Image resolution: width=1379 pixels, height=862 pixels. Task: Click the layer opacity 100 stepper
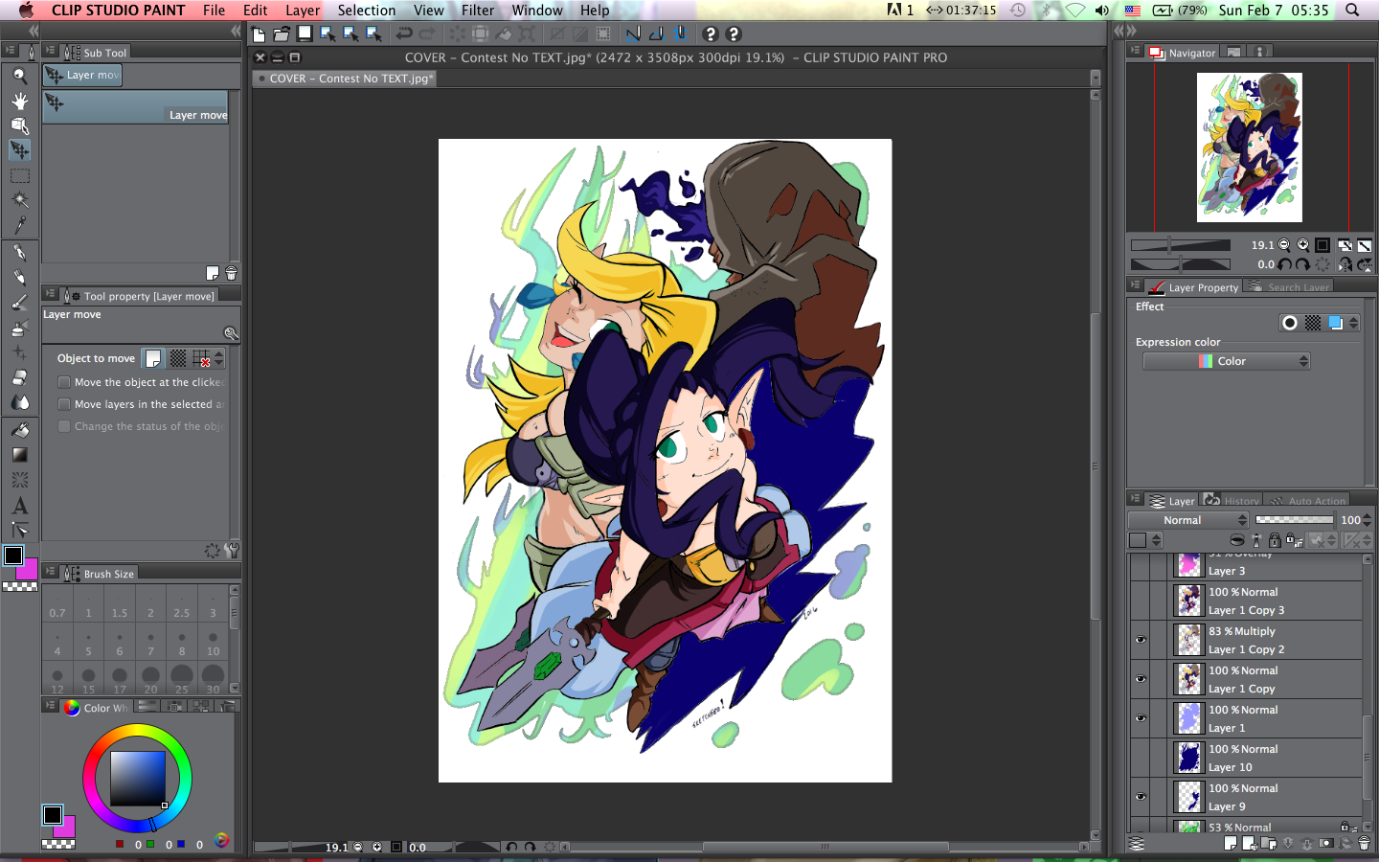[x=1367, y=520]
